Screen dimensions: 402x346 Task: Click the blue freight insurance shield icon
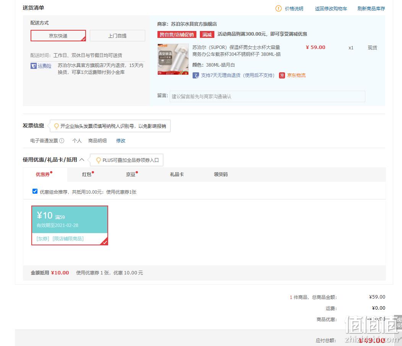coord(33,66)
